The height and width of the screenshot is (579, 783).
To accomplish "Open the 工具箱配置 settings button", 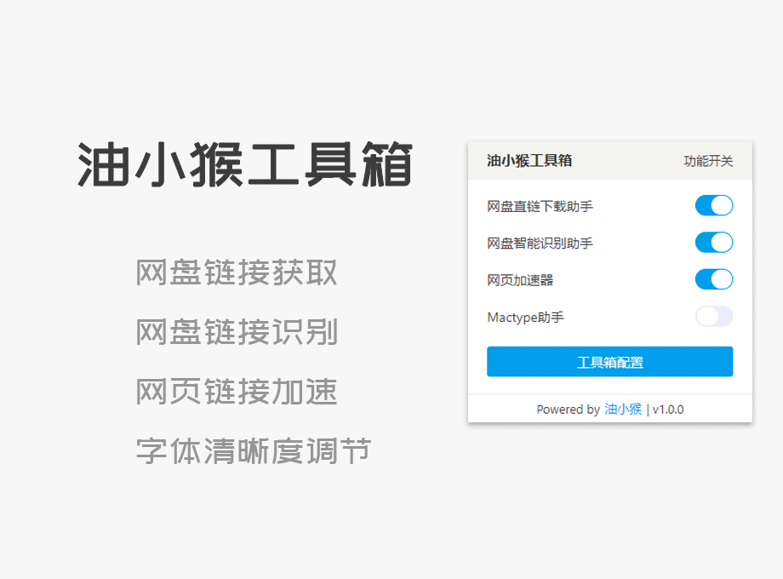I will click(609, 361).
